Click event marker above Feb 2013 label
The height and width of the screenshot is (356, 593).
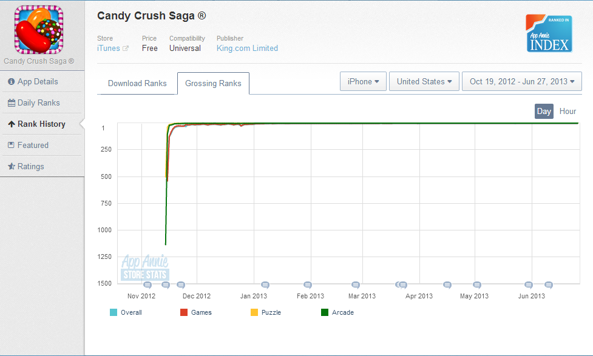[308, 285]
